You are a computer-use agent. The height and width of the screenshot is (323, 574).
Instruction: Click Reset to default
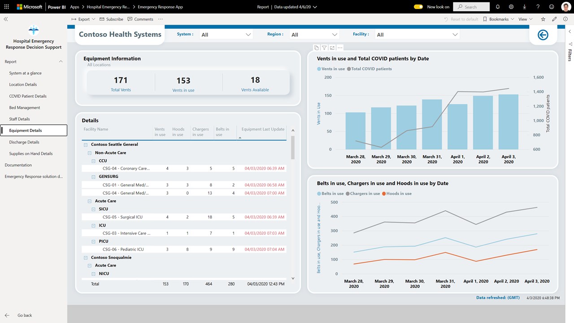[461, 19]
